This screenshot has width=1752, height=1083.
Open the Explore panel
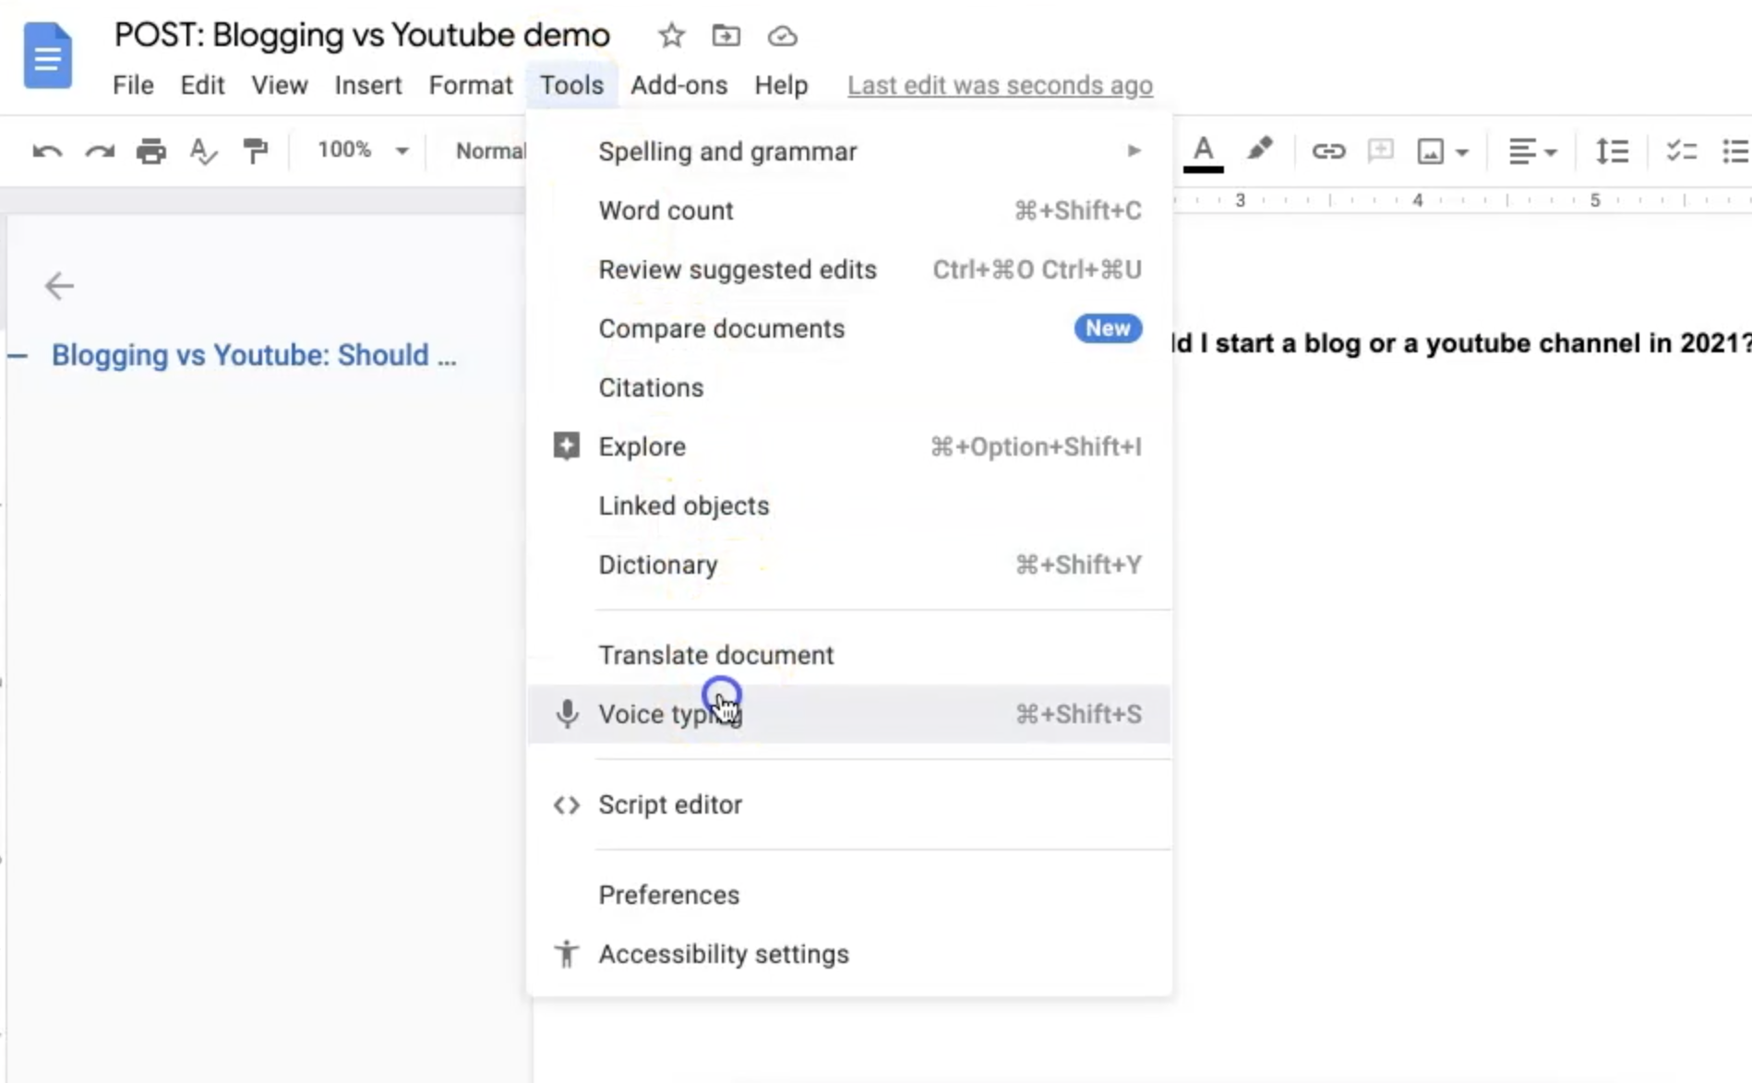[848, 446]
